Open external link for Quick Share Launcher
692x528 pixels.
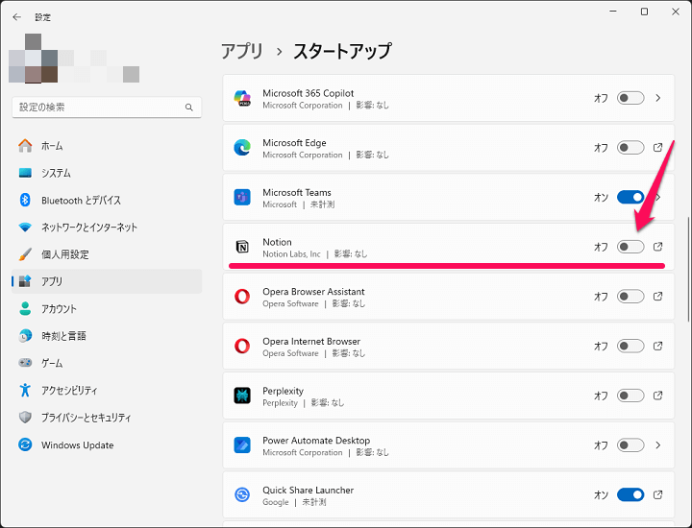(658, 494)
